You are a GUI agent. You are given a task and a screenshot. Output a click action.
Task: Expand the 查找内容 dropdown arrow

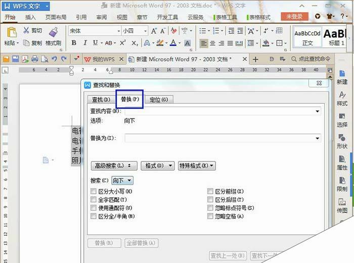(317, 111)
